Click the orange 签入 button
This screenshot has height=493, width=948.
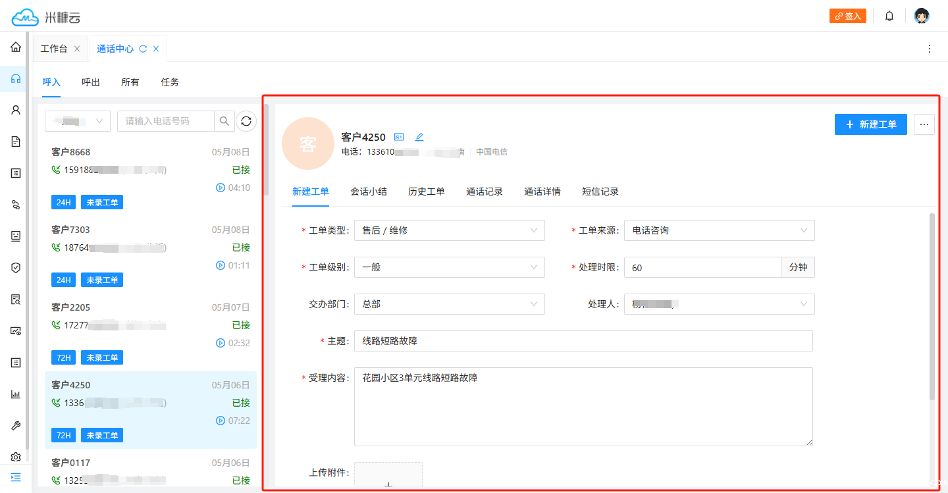(847, 16)
